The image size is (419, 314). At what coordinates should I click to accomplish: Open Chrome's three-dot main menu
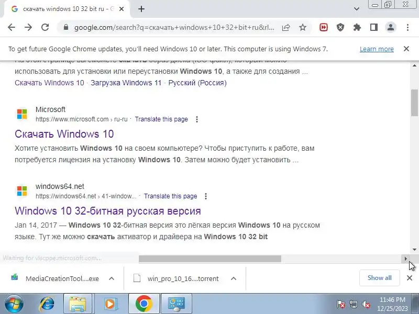click(x=407, y=27)
